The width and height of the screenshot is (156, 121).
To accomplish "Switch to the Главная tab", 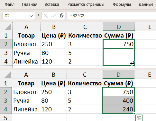I will [30, 4].
